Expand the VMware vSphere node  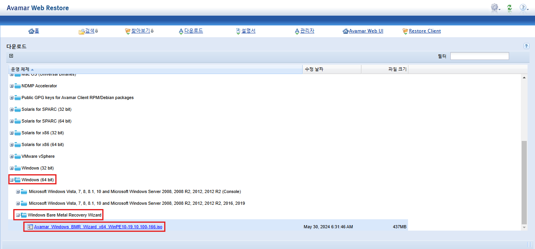tap(12, 157)
